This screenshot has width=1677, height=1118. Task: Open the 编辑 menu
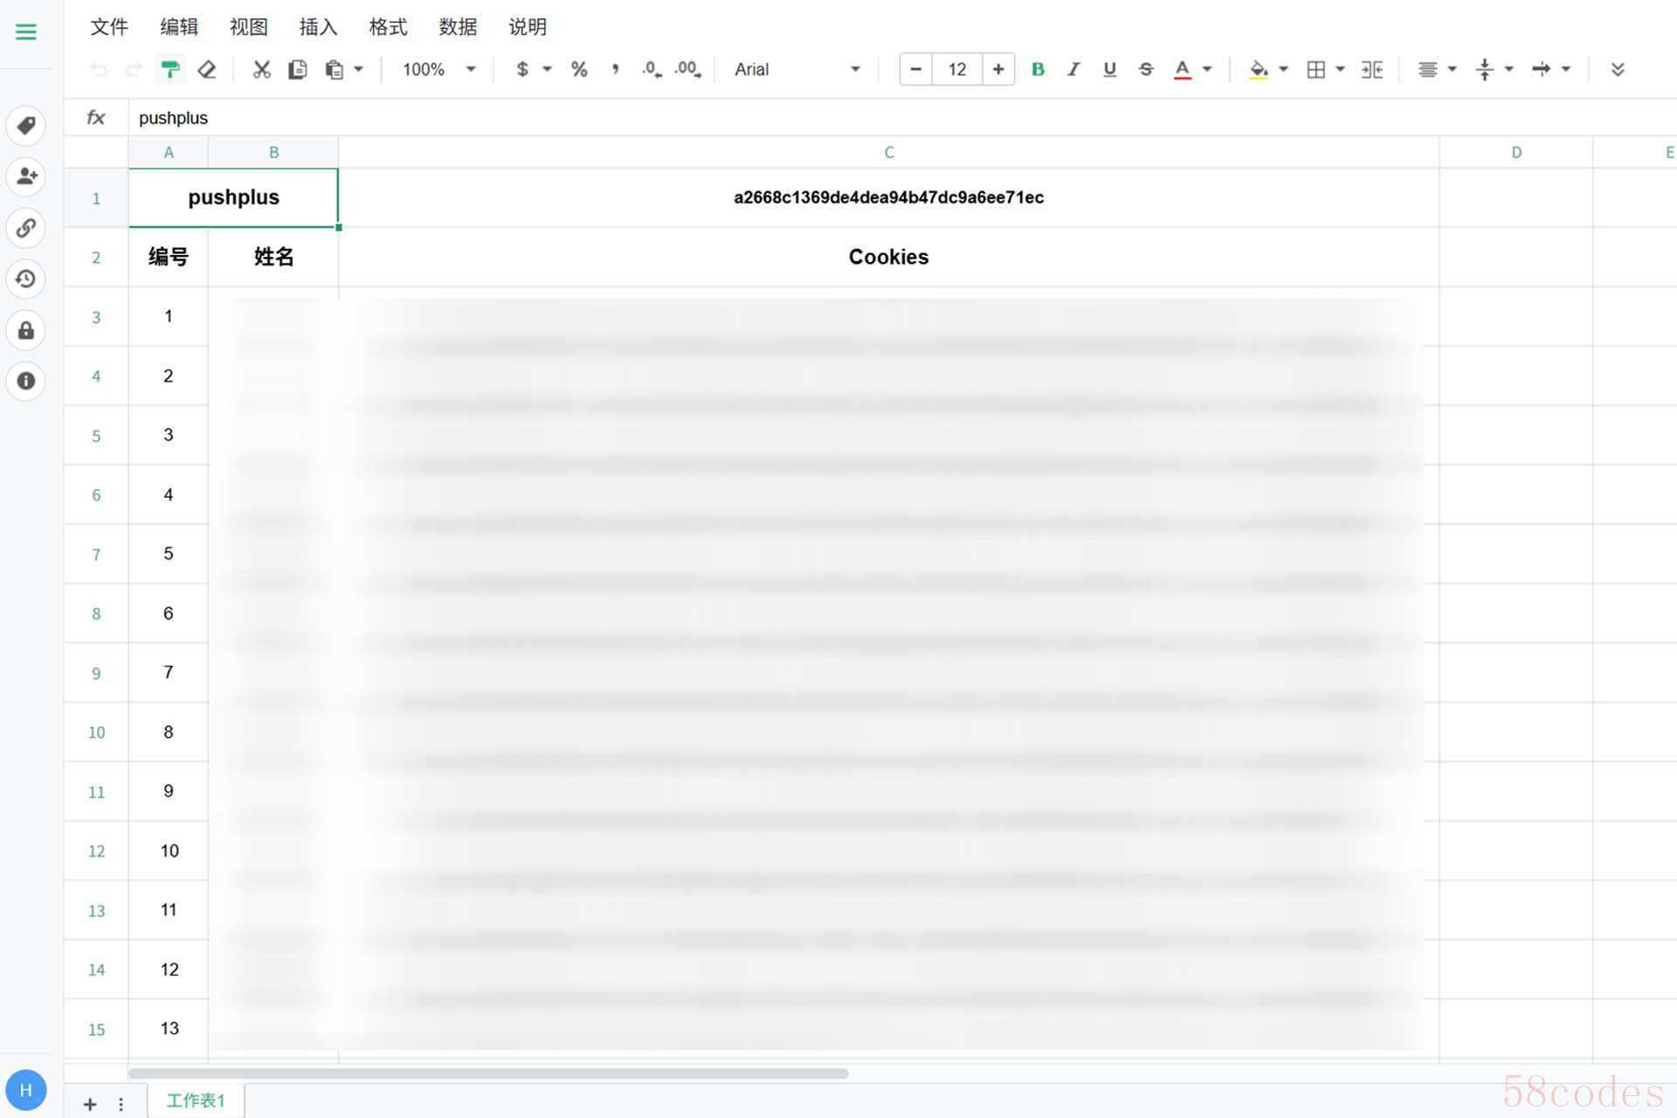179,27
